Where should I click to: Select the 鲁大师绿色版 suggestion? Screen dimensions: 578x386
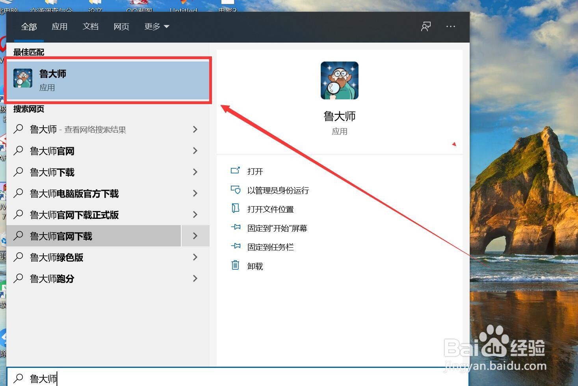[94, 257]
